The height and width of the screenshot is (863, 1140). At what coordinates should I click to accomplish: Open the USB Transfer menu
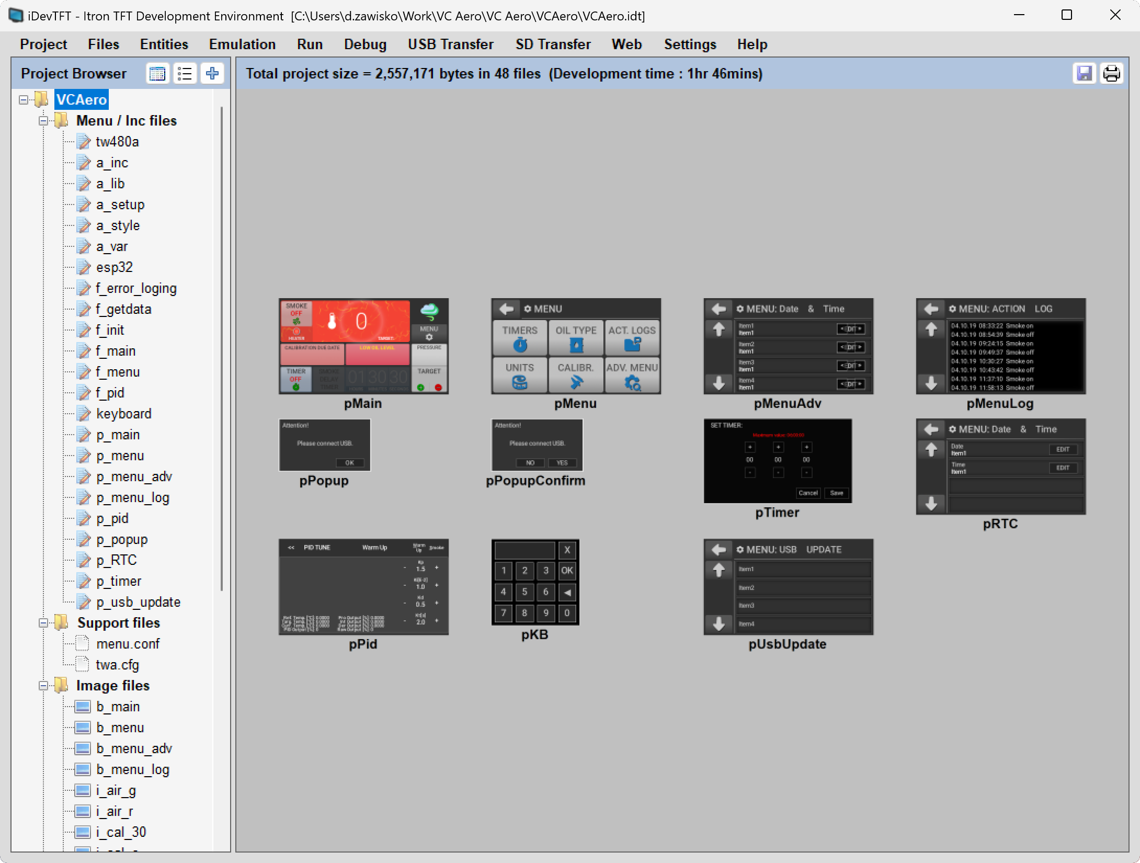point(450,44)
